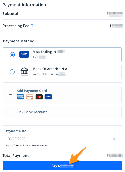Click the Payment Method info icon
The image size is (125, 172).
click(x=37, y=41)
